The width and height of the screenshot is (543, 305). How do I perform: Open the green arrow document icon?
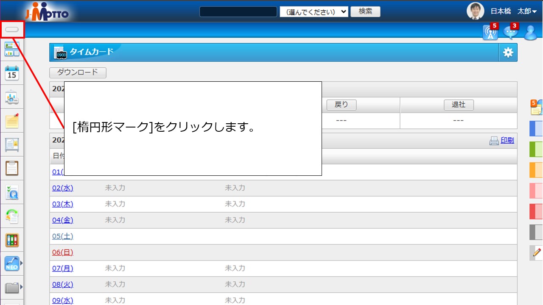12,216
